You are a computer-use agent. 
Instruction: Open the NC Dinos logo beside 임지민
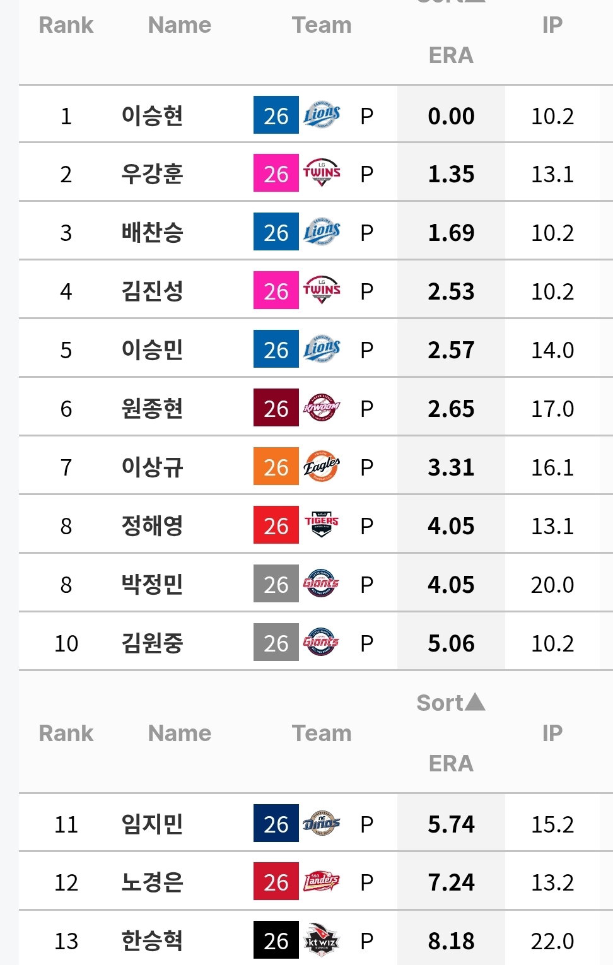click(322, 823)
